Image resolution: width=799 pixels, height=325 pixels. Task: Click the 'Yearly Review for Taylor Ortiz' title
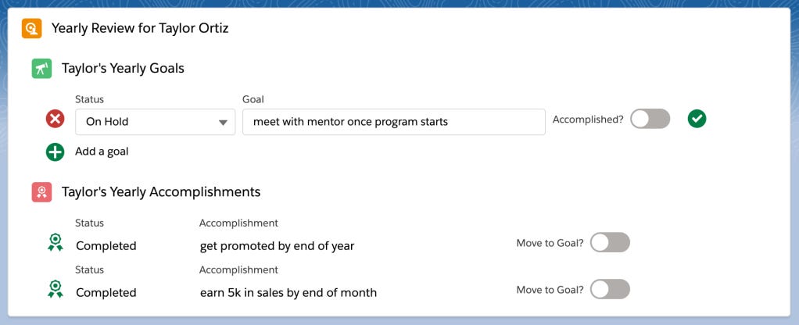[x=140, y=29]
